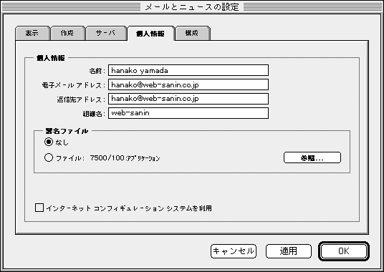Confirm settings with the OK button
Viewport: 384px width, 272px height.
(344, 251)
